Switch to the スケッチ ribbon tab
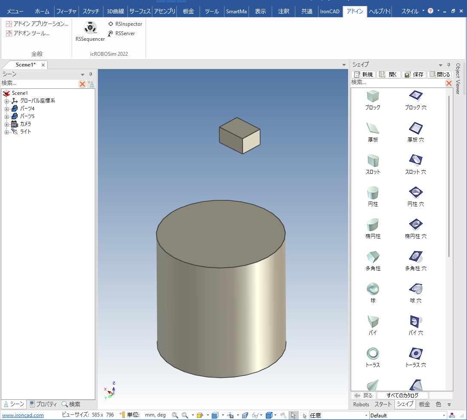The width and height of the screenshot is (467, 420). pyautogui.click(x=91, y=12)
